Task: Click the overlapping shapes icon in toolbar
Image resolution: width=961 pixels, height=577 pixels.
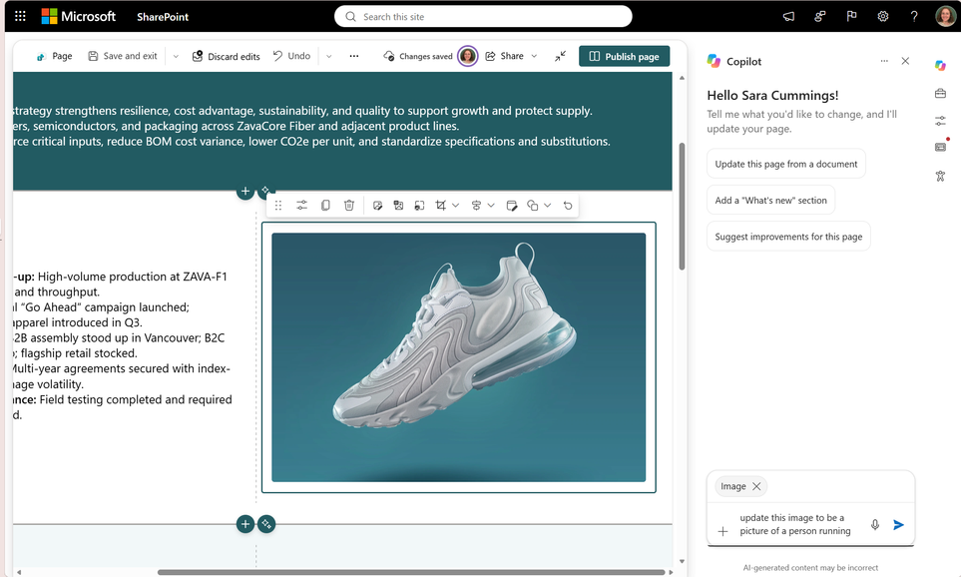Action: coord(533,206)
